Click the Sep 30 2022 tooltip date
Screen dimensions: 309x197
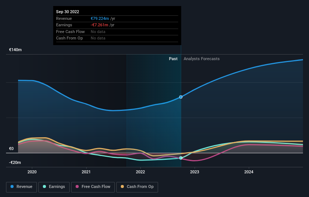tap(68, 12)
